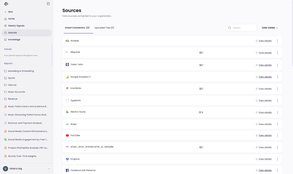Open more options for Eventbrite row
Viewport: 293px width, 174px height.
[x=277, y=89]
